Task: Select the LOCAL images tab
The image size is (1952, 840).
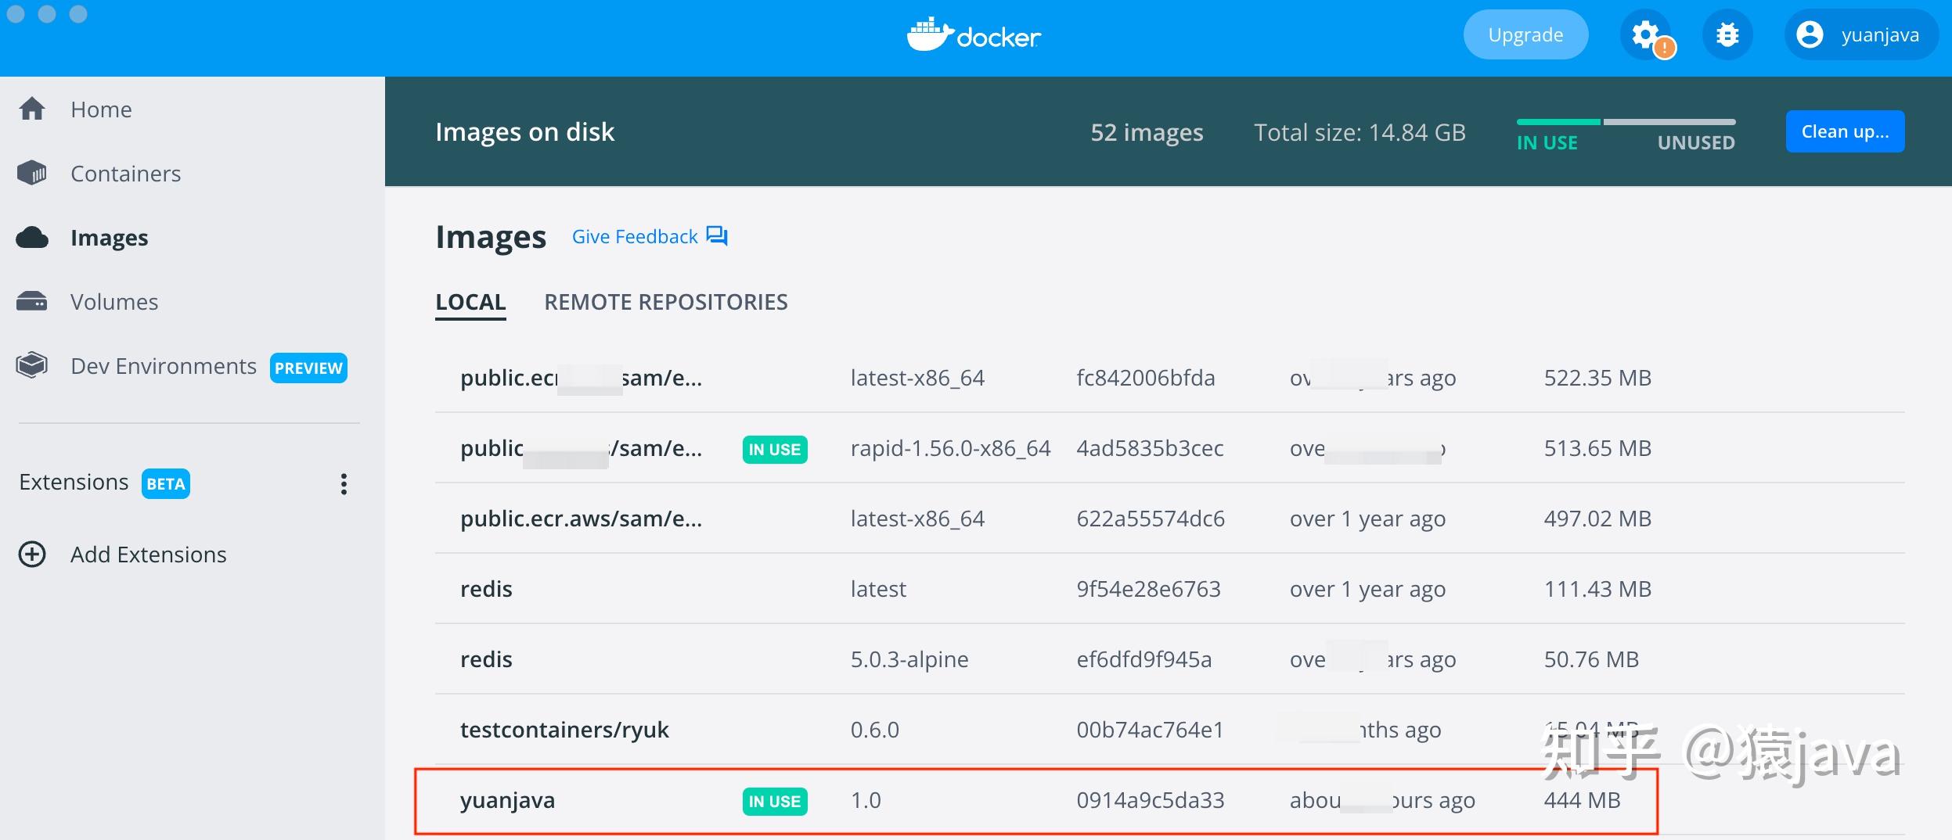Action: 470,302
